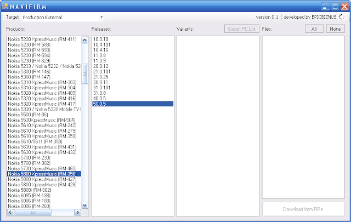Select Nokia 5320 XpressMusic (RM-417)

pyautogui.click(x=44, y=104)
